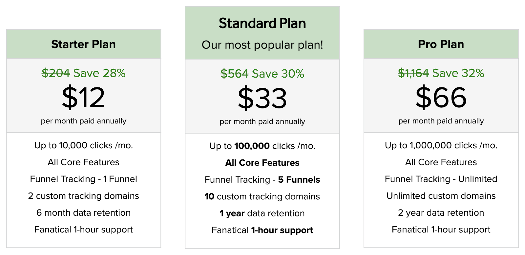Click the crossed-out $204 price
Screen dimensions: 525x255
click(x=56, y=73)
